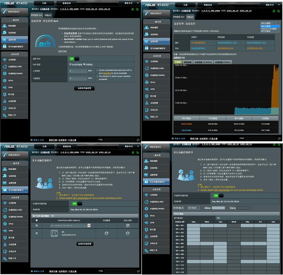The height and width of the screenshot is (275, 283).
Task: Open 无线网络 Wi-Fi icon in traffic monitor sidebar
Action: pyautogui.click(x=146, y=62)
